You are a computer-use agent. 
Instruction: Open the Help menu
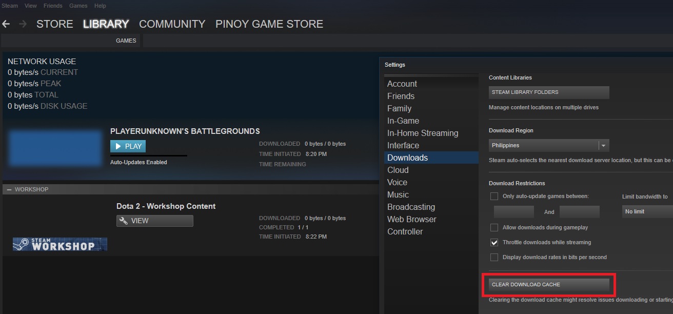point(100,6)
